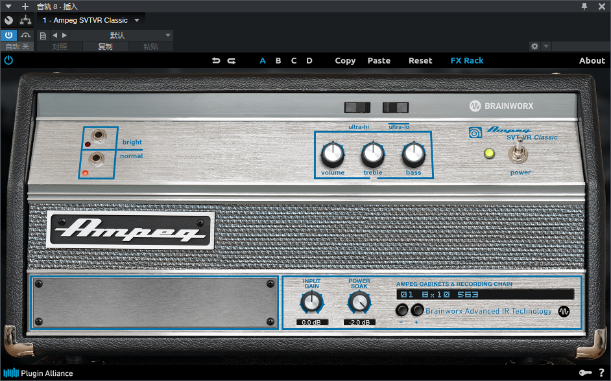The height and width of the screenshot is (381, 611).
Task: Go to the previous preset arrow
Action: pos(54,36)
